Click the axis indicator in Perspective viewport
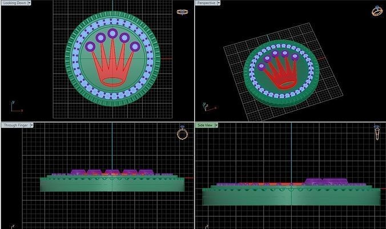The image size is (386, 229). [x=209, y=107]
